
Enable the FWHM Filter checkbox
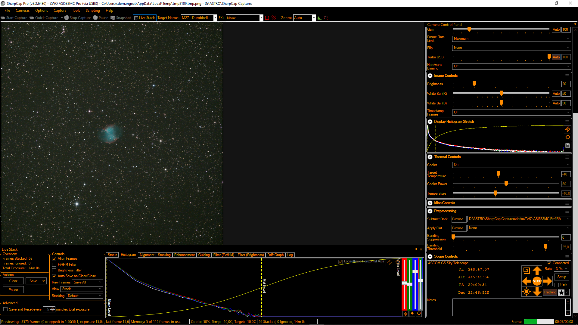(54, 265)
